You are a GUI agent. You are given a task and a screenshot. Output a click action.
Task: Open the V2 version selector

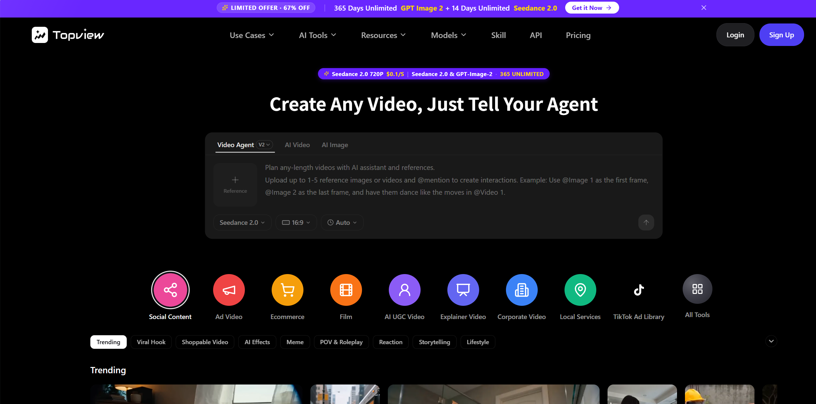click(x=264, y=145)
